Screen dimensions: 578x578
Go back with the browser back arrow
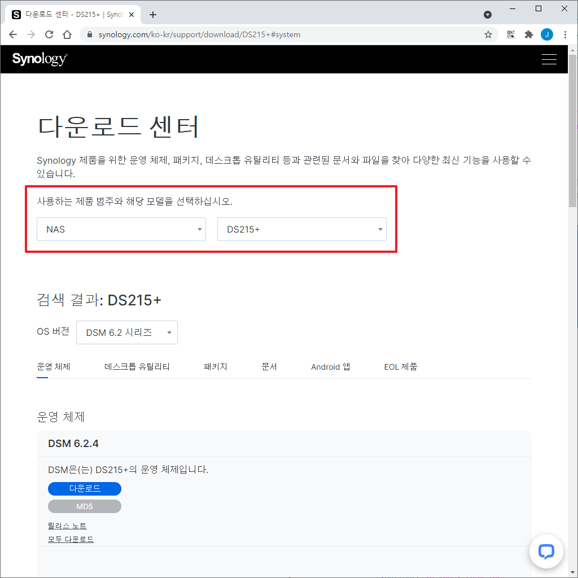coord(13,34)
